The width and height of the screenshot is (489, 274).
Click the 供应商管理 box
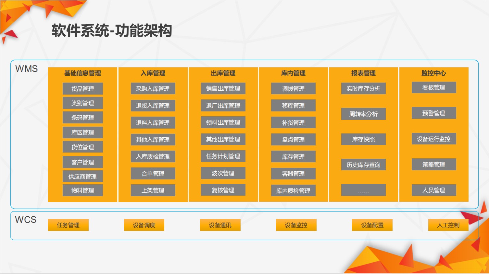click(83, 177)
